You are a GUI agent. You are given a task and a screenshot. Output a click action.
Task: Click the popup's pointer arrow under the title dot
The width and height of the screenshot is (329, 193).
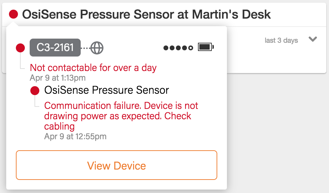13,24
